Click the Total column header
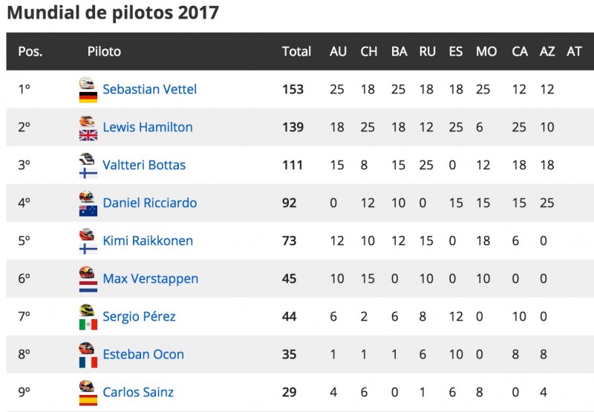 296,51
